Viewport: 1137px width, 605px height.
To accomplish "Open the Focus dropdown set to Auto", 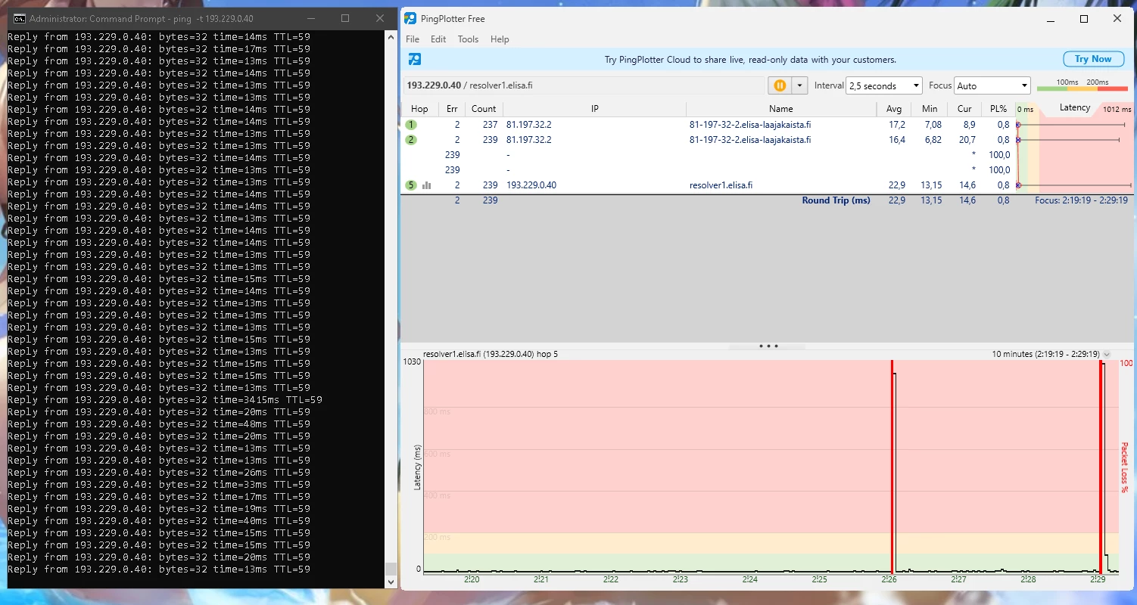I will (992, 85).
